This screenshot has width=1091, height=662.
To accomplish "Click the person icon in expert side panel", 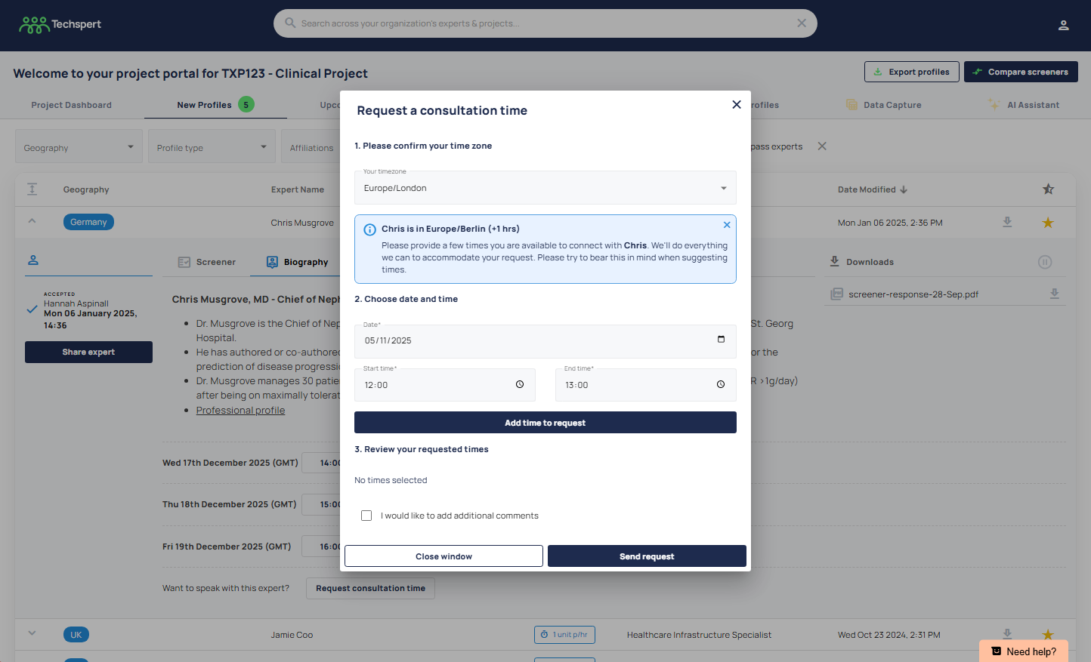I will pyautogui.click(x=33, y=260).
